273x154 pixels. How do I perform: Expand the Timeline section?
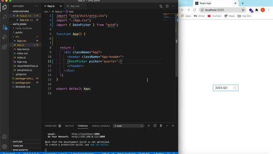(x=25, y=146)
